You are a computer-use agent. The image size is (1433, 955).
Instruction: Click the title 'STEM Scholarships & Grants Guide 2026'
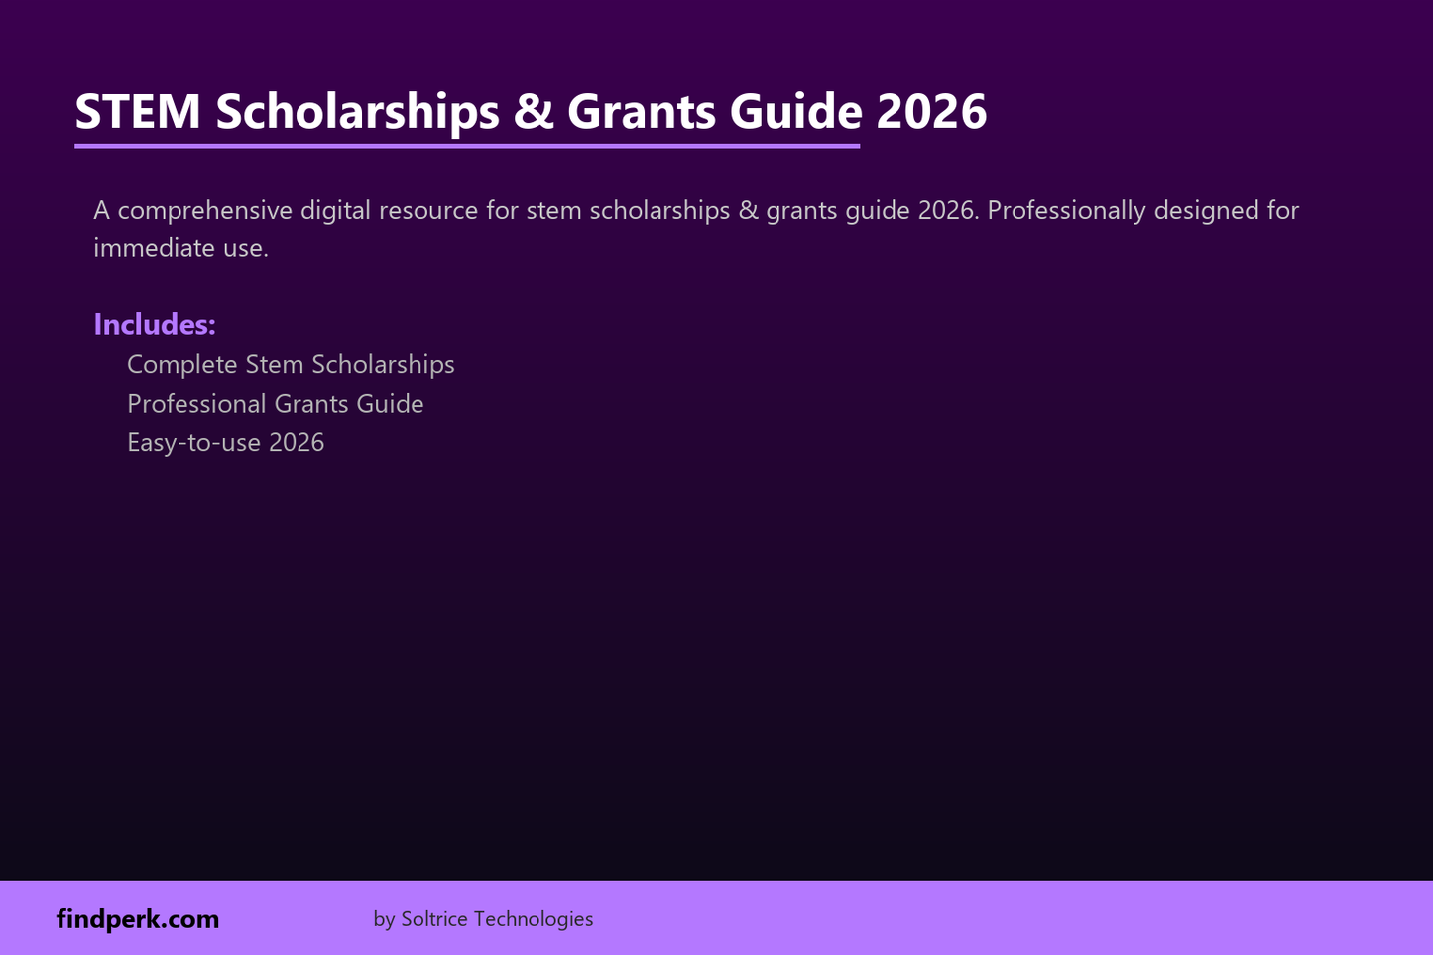(531, 111)
